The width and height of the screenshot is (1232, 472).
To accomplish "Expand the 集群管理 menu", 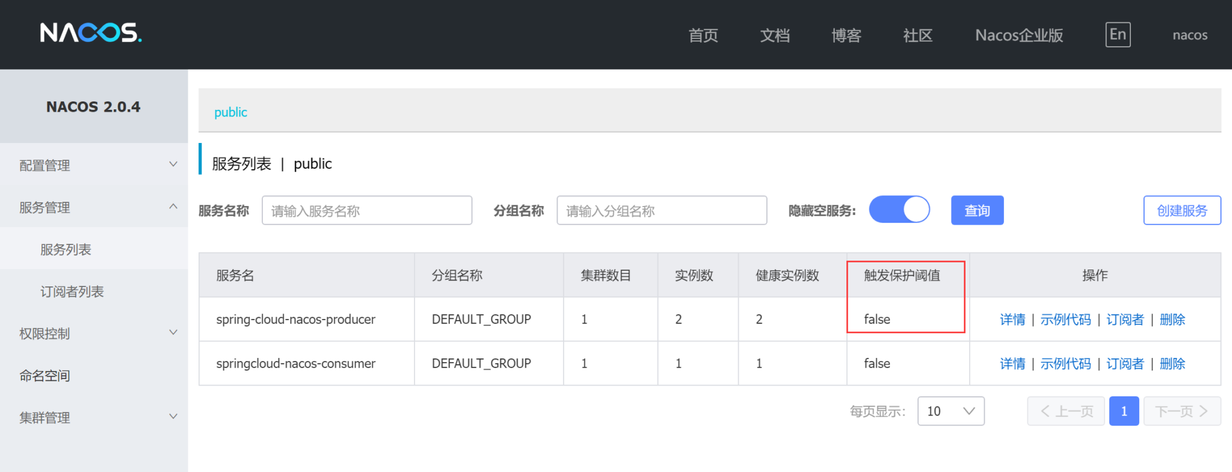I will point(94,417).
